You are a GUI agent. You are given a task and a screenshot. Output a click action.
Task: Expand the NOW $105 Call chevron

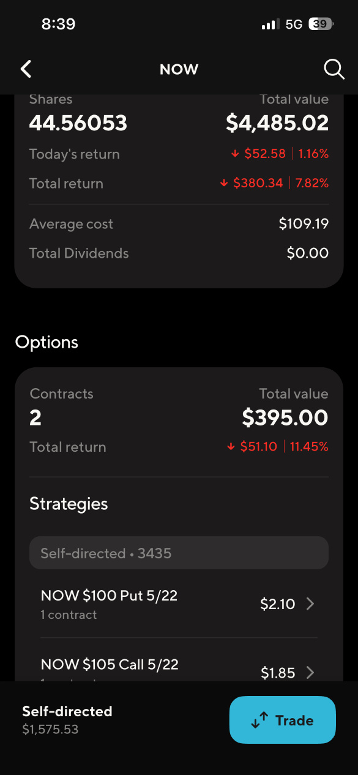310,673
